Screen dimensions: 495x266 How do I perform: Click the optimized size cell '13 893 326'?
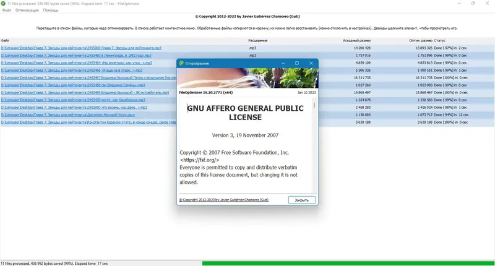[424, 48]
